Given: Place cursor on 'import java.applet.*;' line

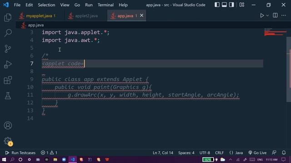Looking at the screenshot, I should pyautogui.click(x=75, y=32).
